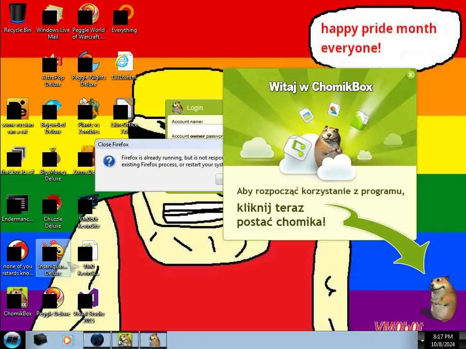This screenshot has width=466, height=349.
Task: Launch Plants vs Zombies shortcut
Action: point(89,116)
